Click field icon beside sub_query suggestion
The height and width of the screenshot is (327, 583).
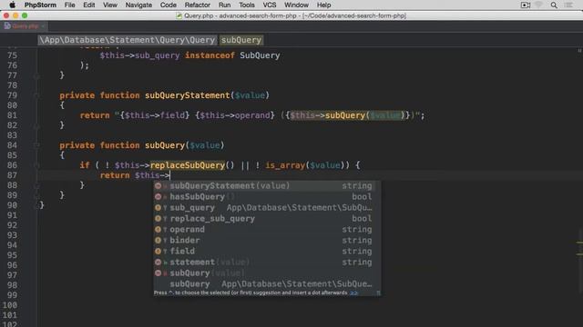[158, 208]
